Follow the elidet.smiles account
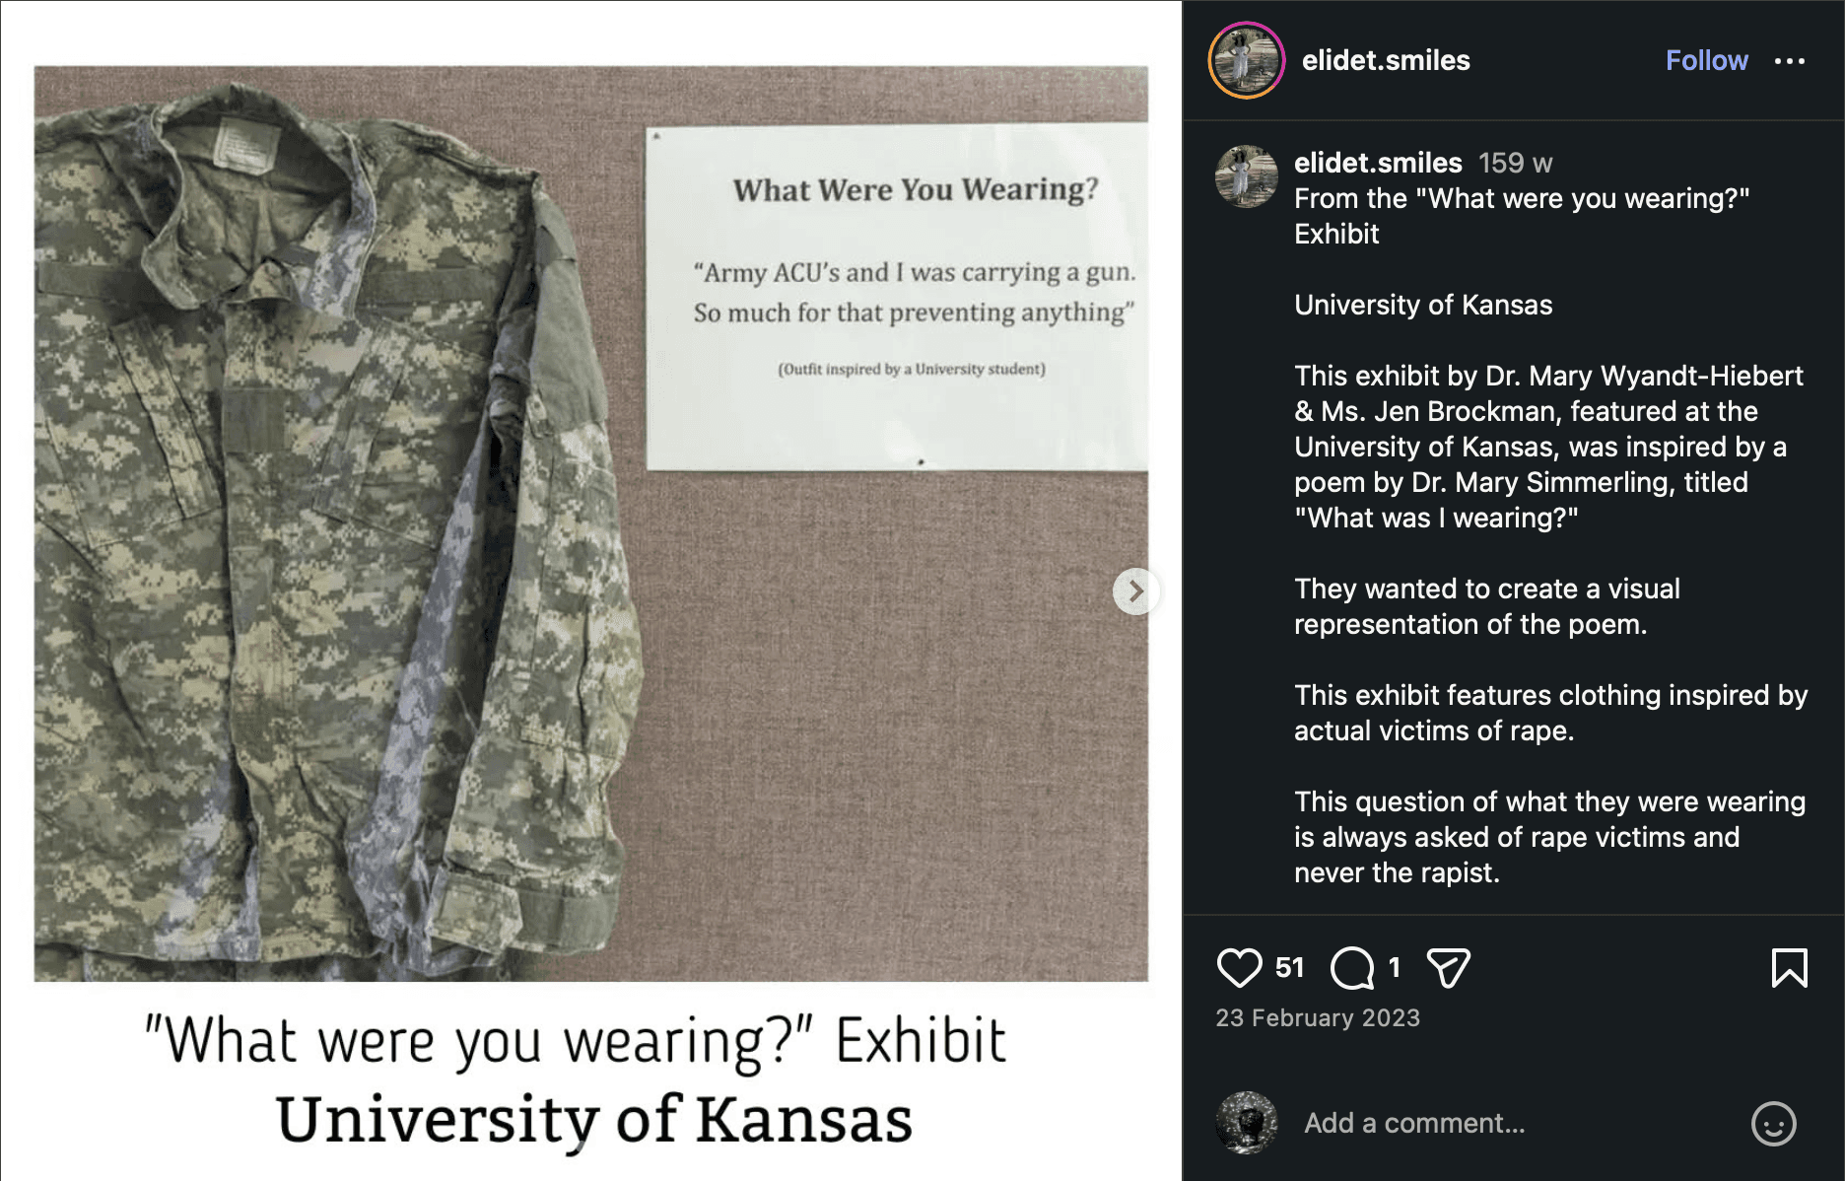 1706,60
